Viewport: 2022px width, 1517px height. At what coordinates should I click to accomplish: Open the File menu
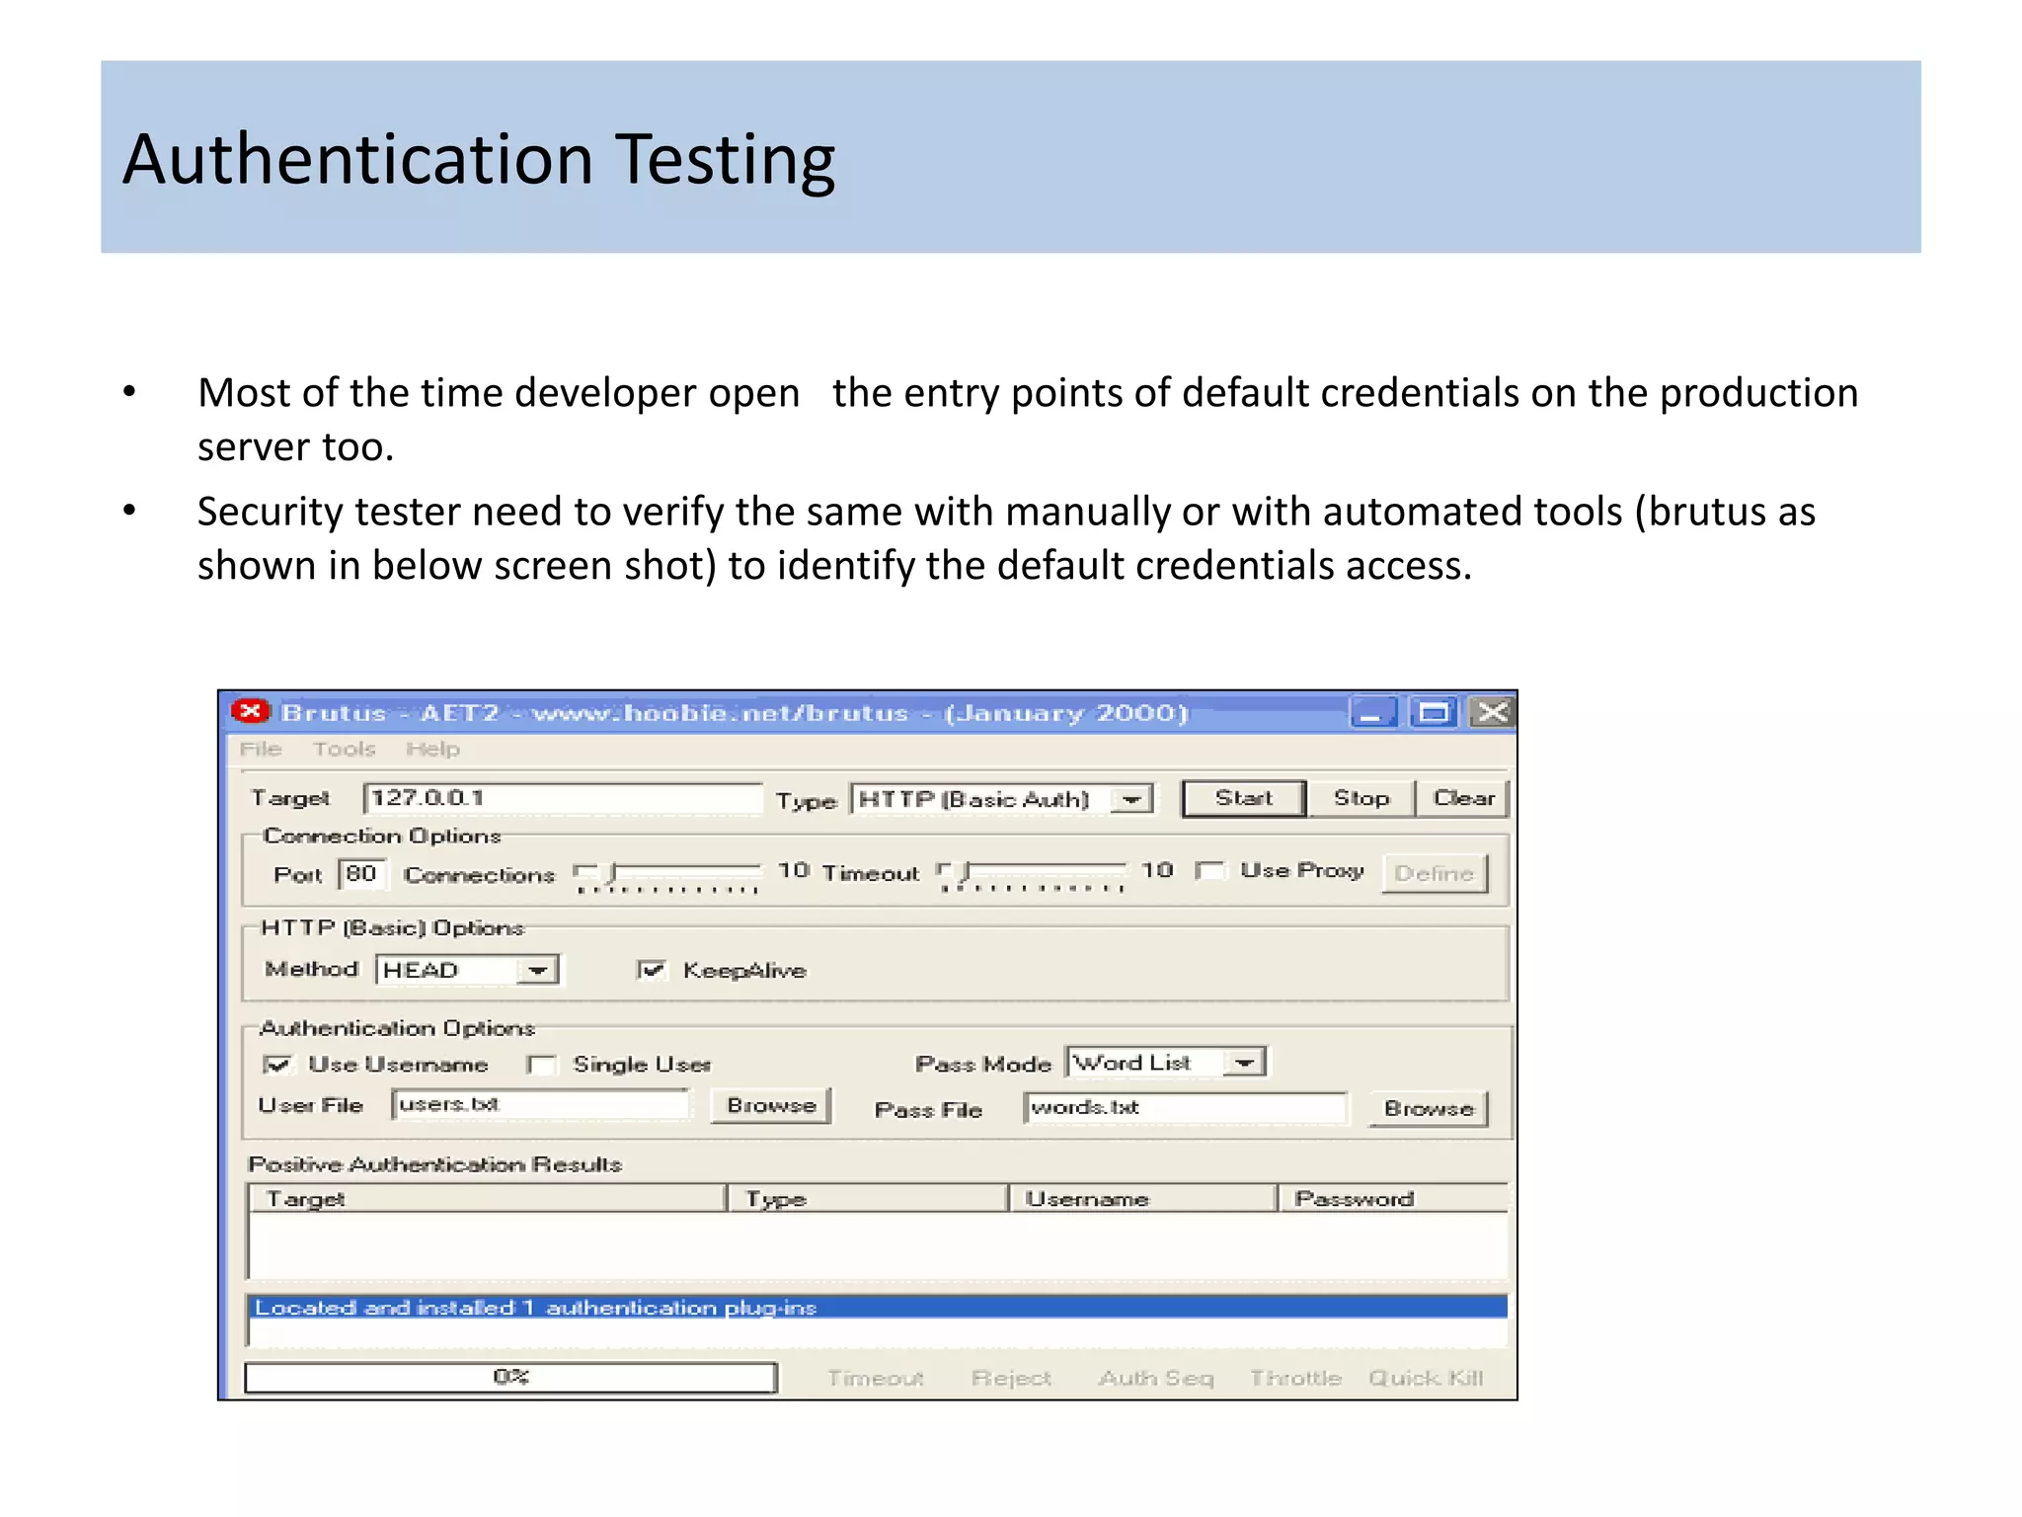[x=261, y=749]
